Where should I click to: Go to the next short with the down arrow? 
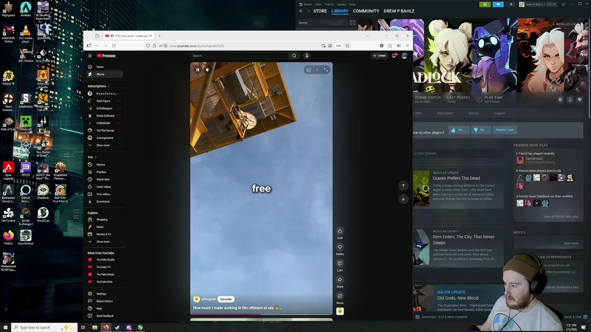[403, 199]
